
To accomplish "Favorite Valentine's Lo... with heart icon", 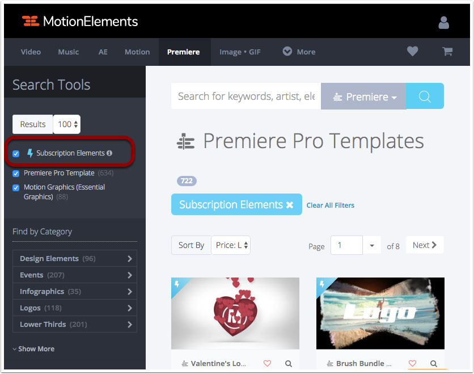I will pyautogui.click(x=267, y=363).
